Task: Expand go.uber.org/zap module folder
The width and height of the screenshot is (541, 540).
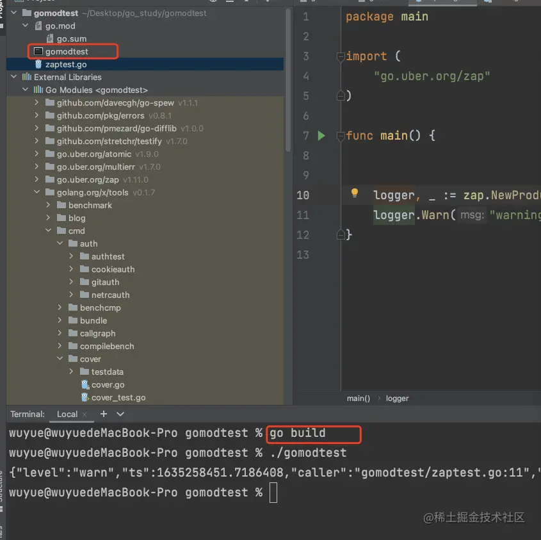Action: coord(36,179)
